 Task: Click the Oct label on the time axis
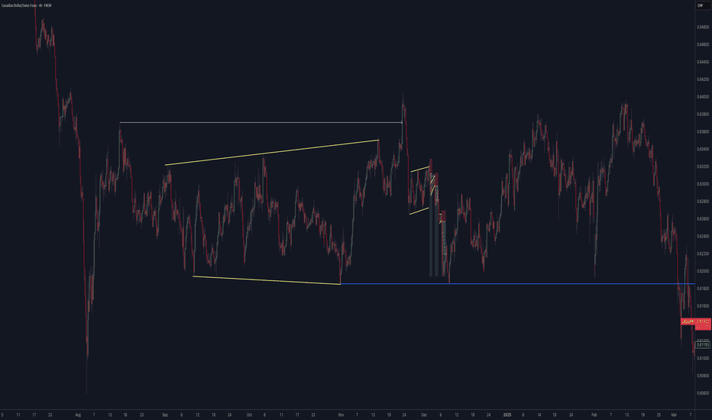click(x=249, y=415)
